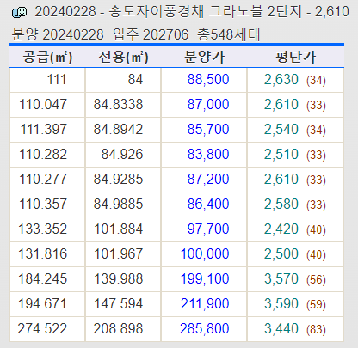Click the price 97,700

(208, 229)
